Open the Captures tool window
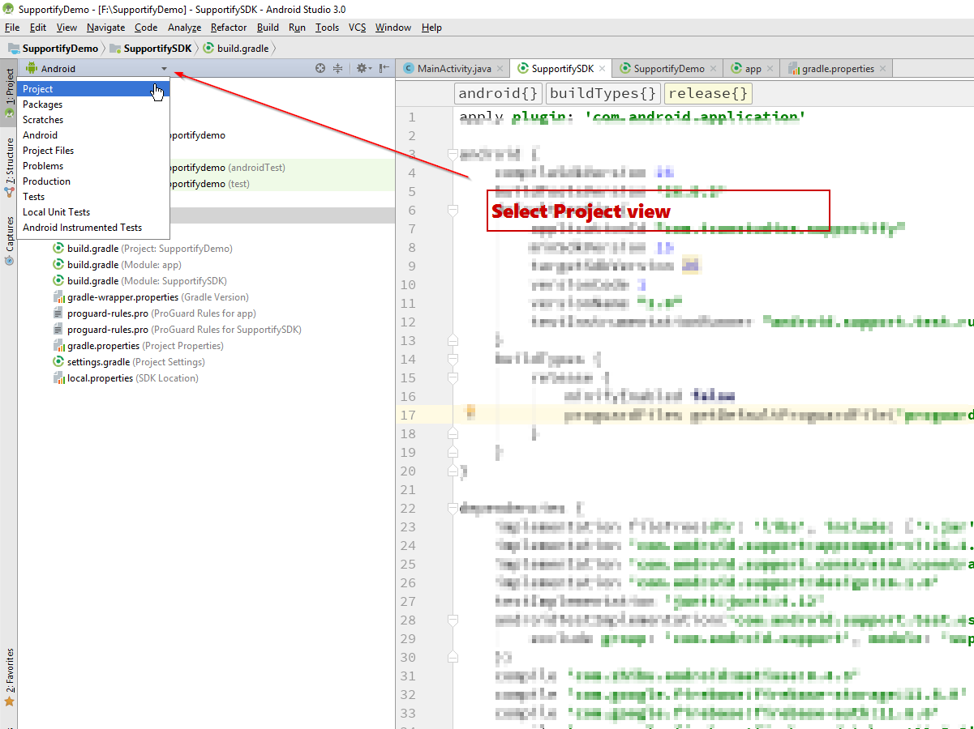 coord(9,240)
